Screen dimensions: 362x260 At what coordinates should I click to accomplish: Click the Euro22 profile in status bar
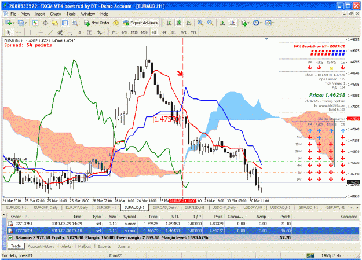[x=115, y=255]
